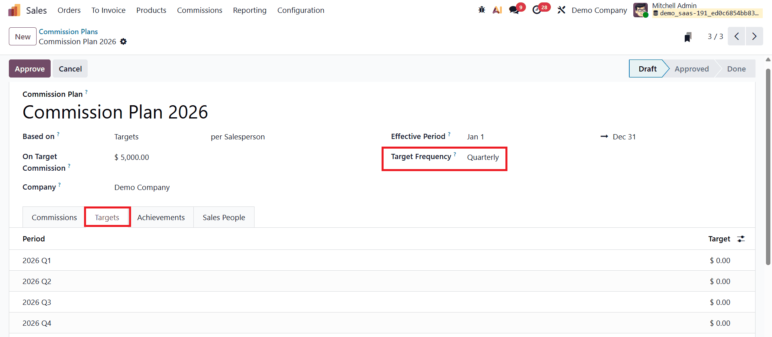Open the Reporting menu
Viewport: 772px width, 337px height.
(x=250, y=10)
